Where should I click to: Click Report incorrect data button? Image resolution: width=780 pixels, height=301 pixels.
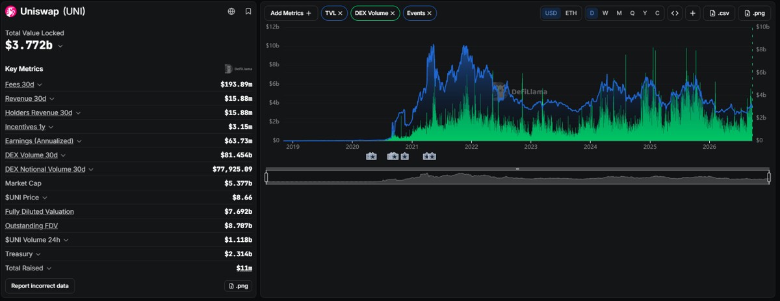tap(40, 286)
